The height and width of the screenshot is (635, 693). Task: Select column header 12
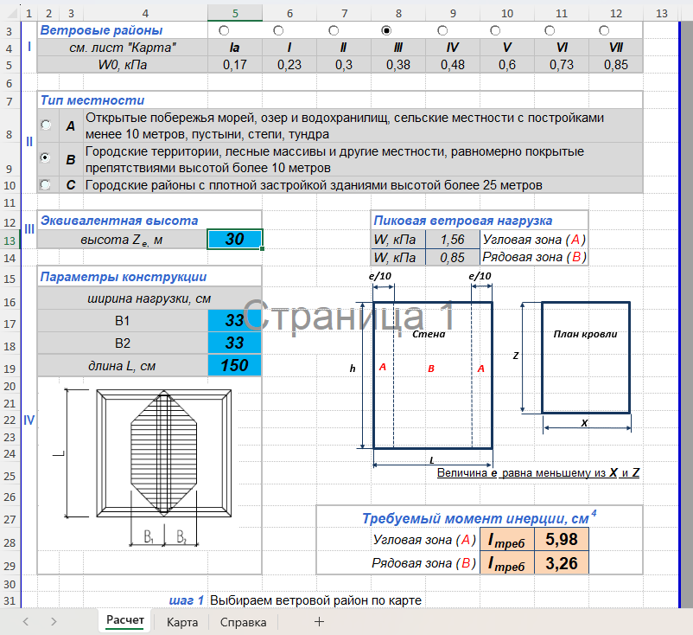(x=616, y=13)
